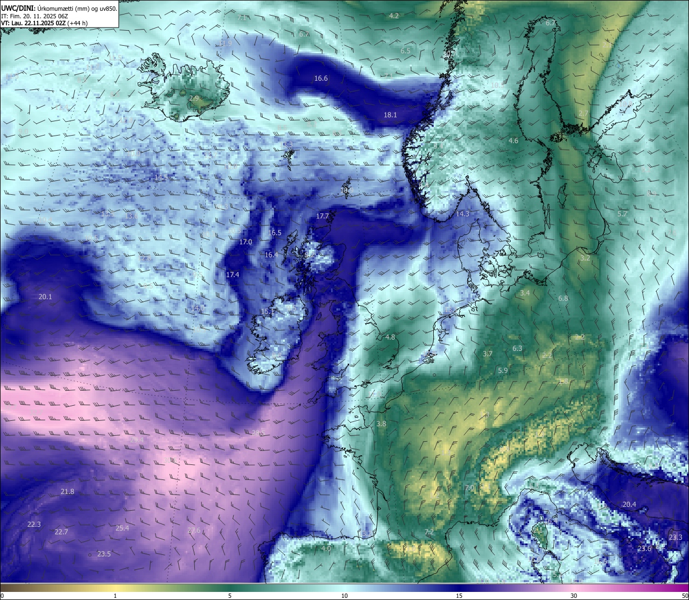Click the legend tick label 15
This screenshot has width=689, height=600.
click(x=459, y=596)
